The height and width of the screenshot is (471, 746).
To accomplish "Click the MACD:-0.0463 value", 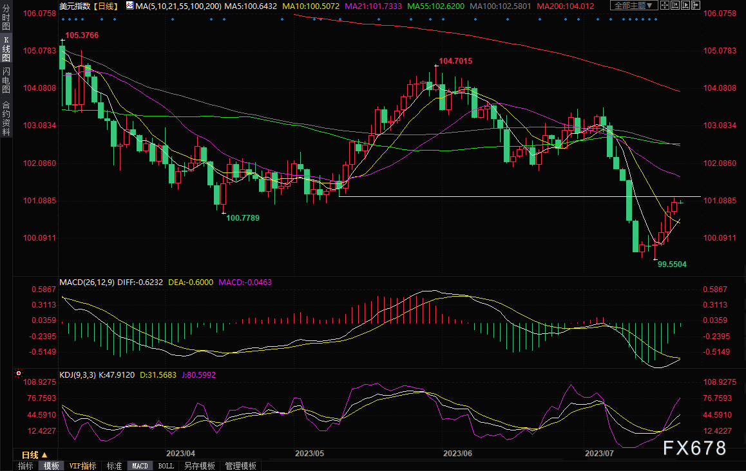I will point(245,282).
